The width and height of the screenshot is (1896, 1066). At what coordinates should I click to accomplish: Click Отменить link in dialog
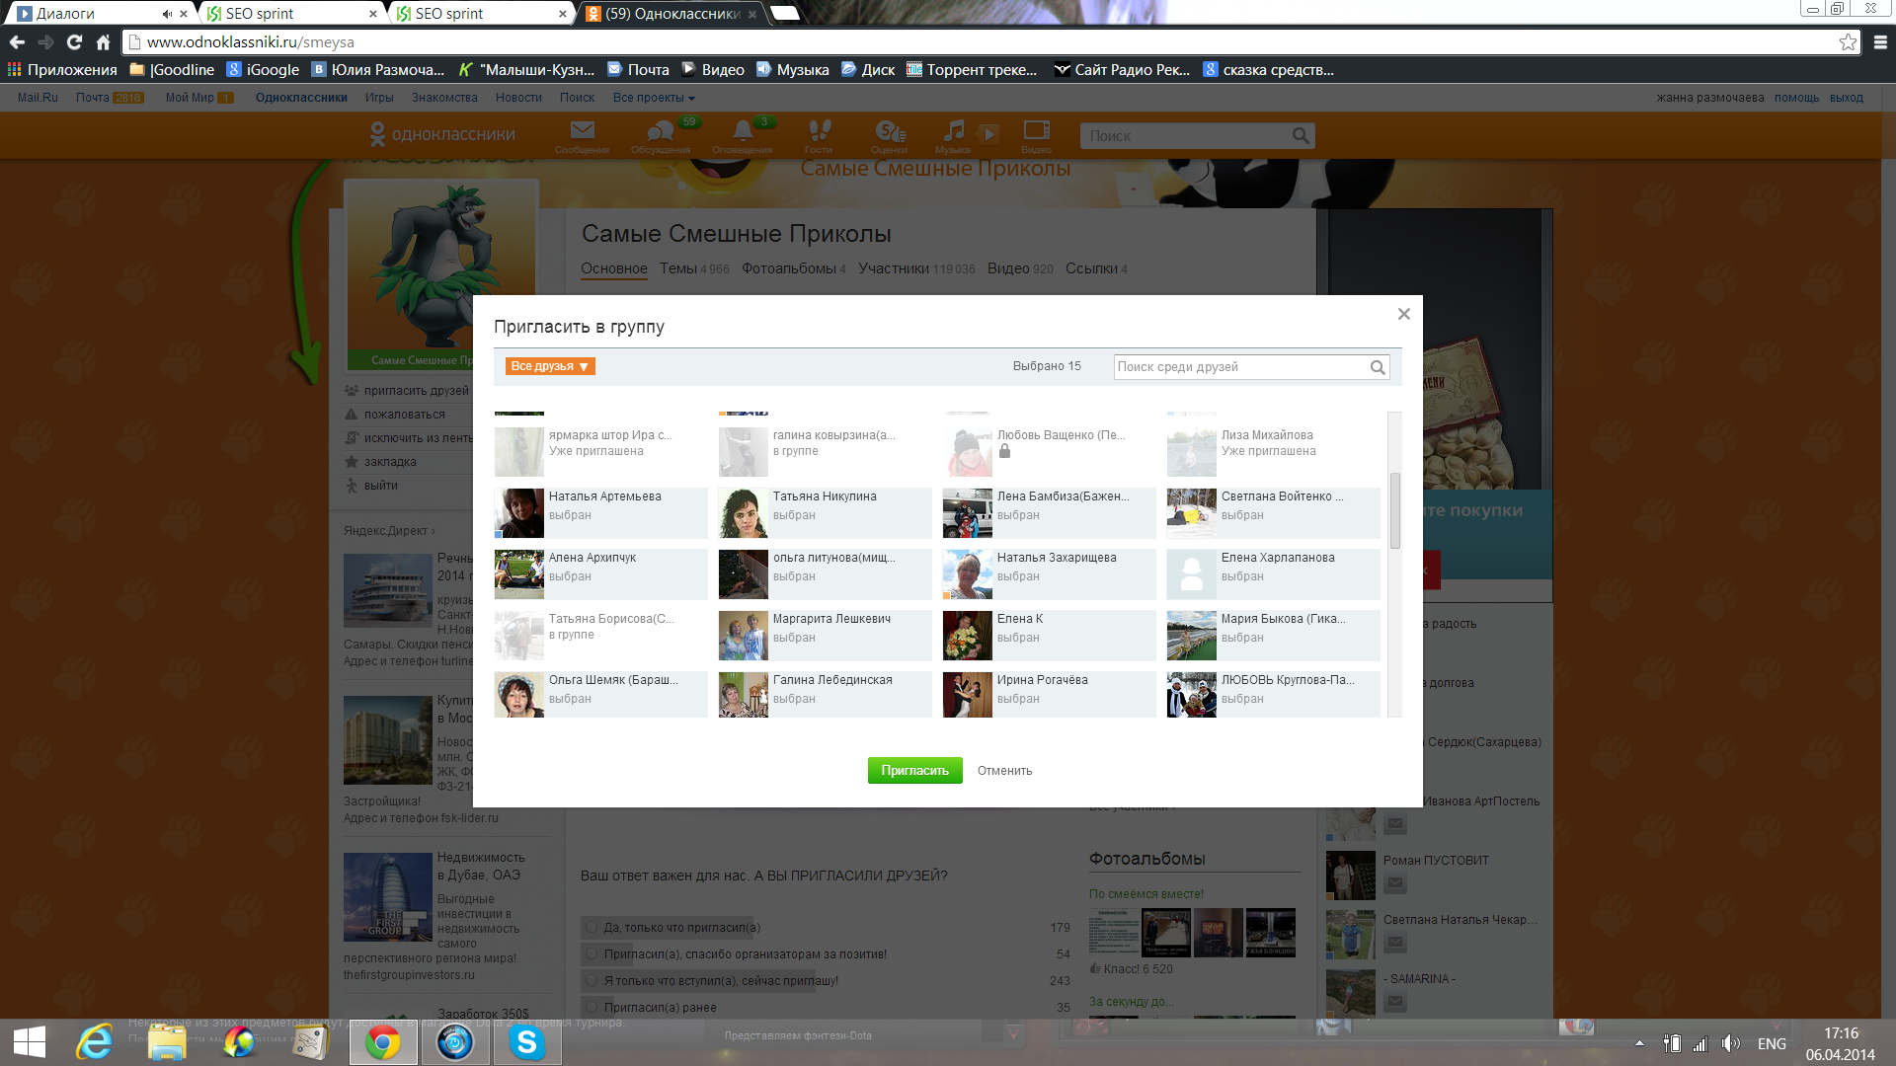tap(1004, 771)
